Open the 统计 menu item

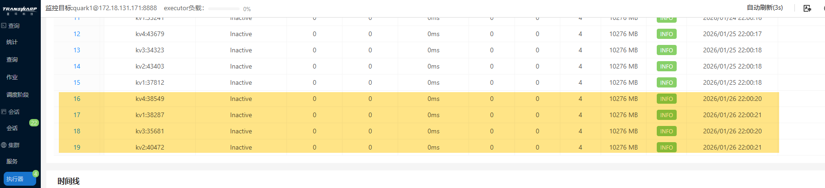12,42
